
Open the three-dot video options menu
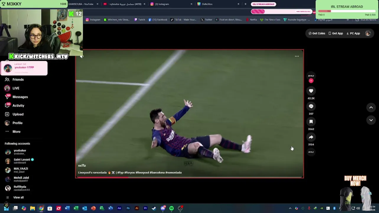(x=297, y=56)
